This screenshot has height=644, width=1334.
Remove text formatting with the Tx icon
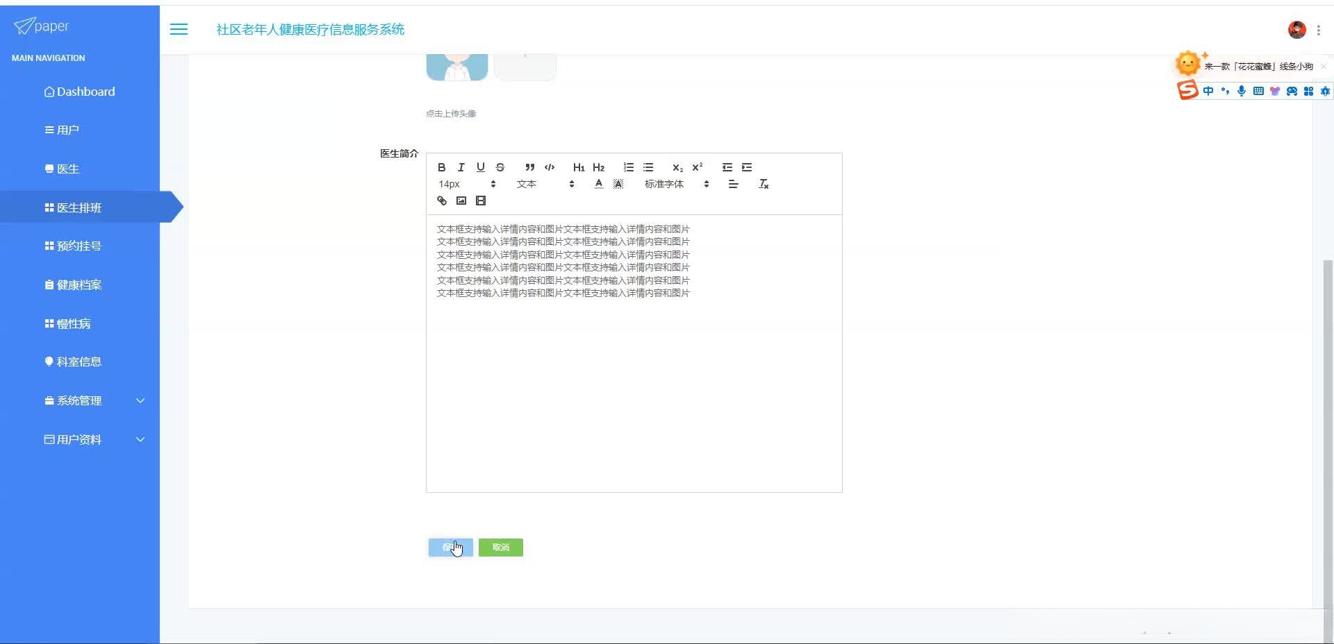pos(763,184)
